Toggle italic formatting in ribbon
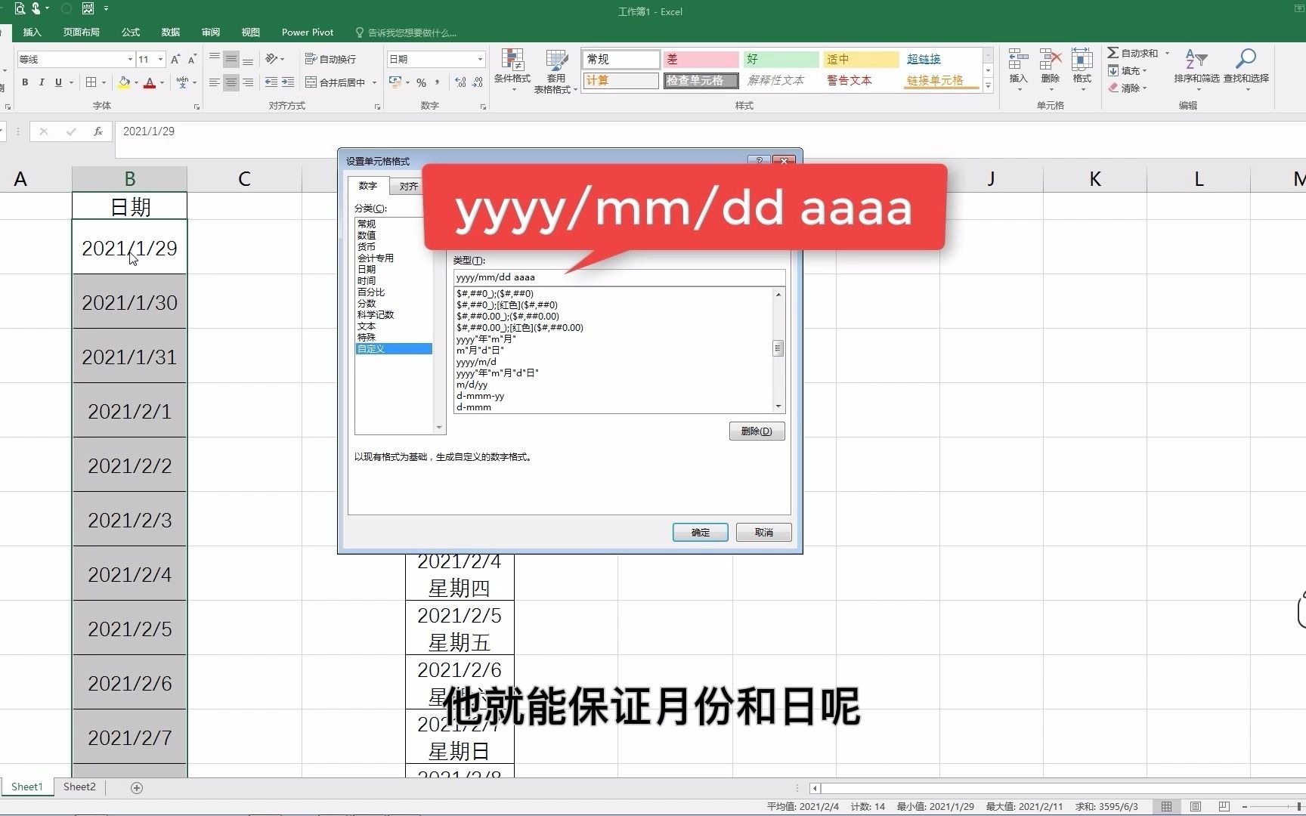 point(42,82)
